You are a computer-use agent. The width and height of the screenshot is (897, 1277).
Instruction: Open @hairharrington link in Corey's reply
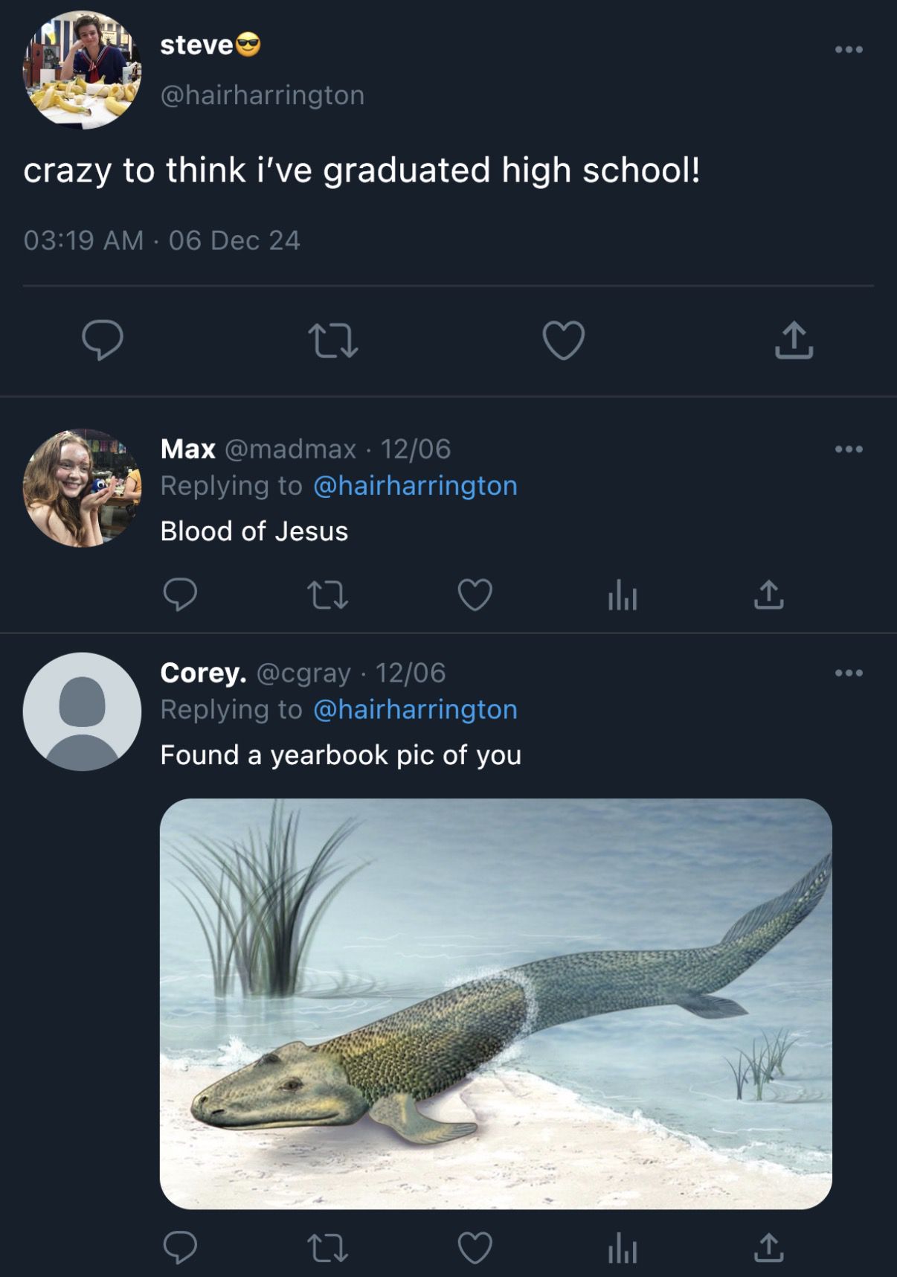[x=415, y=710]
